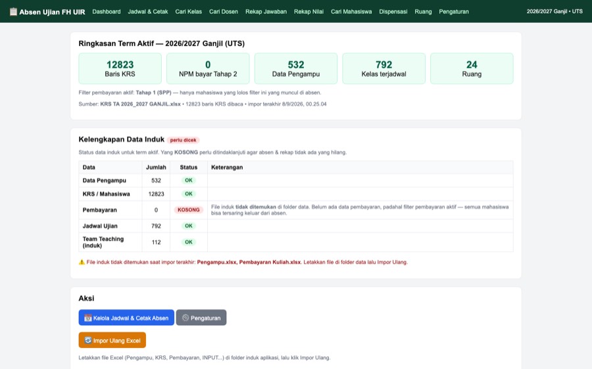Click 'Pengampu.xlsx, Pembayaran Kuliah.xlsx' missing files text
The image size is (592, 369).
point(249,262)
